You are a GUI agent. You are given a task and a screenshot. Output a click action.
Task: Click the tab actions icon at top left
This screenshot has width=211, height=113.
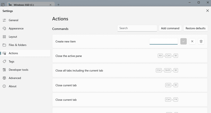pos(3,5)
